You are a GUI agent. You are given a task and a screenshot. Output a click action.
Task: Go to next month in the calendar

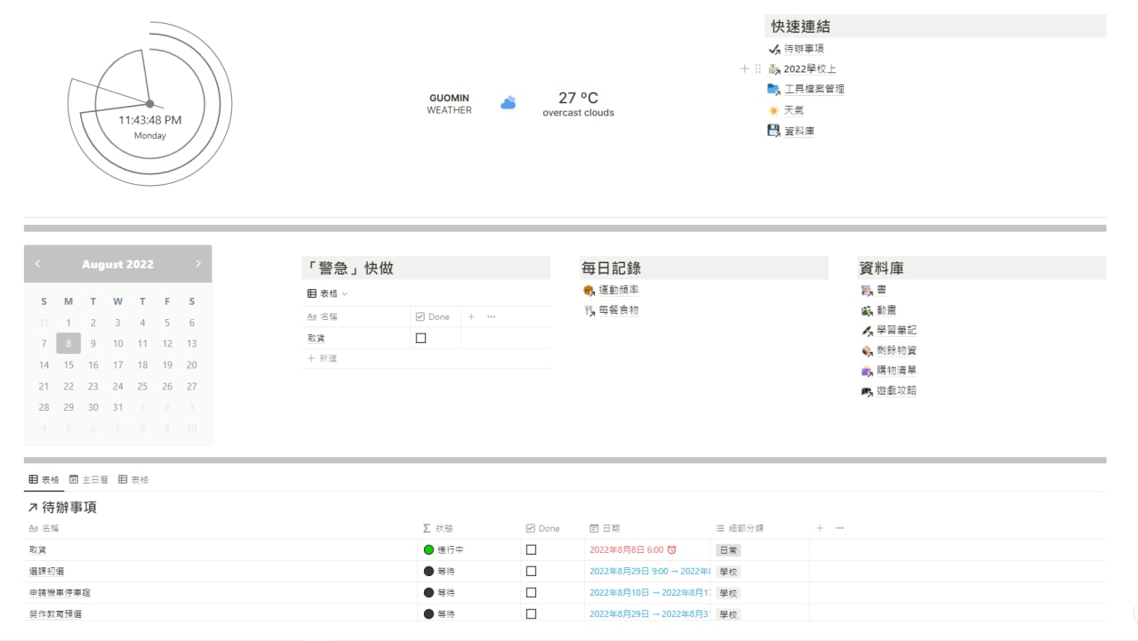tap(197, 264)
